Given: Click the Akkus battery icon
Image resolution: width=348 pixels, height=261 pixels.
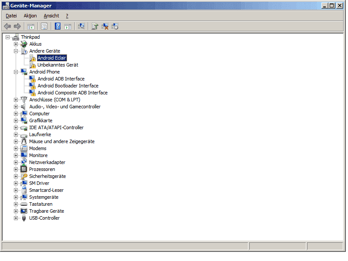Looking at the screenshot, I should coord(24,44).
